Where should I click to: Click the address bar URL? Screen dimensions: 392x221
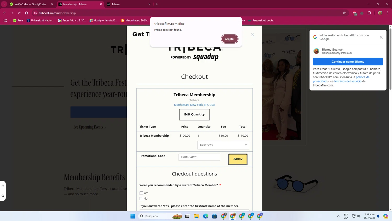(57, 13)
